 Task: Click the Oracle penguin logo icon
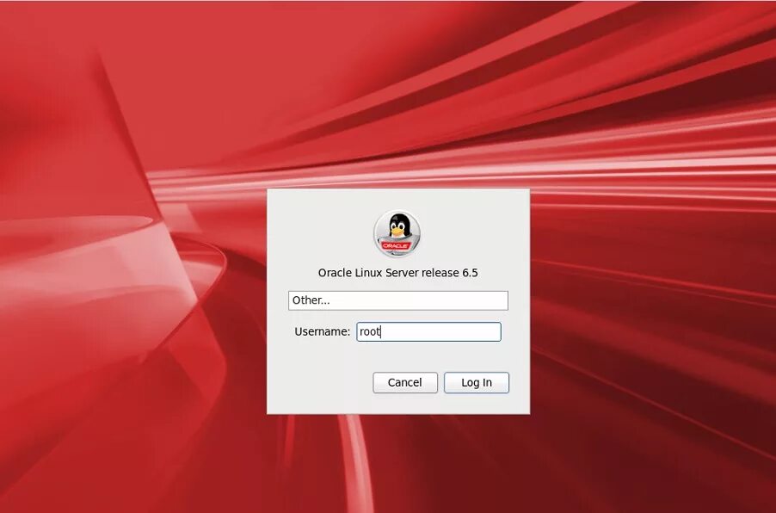[x=397, y=234]
